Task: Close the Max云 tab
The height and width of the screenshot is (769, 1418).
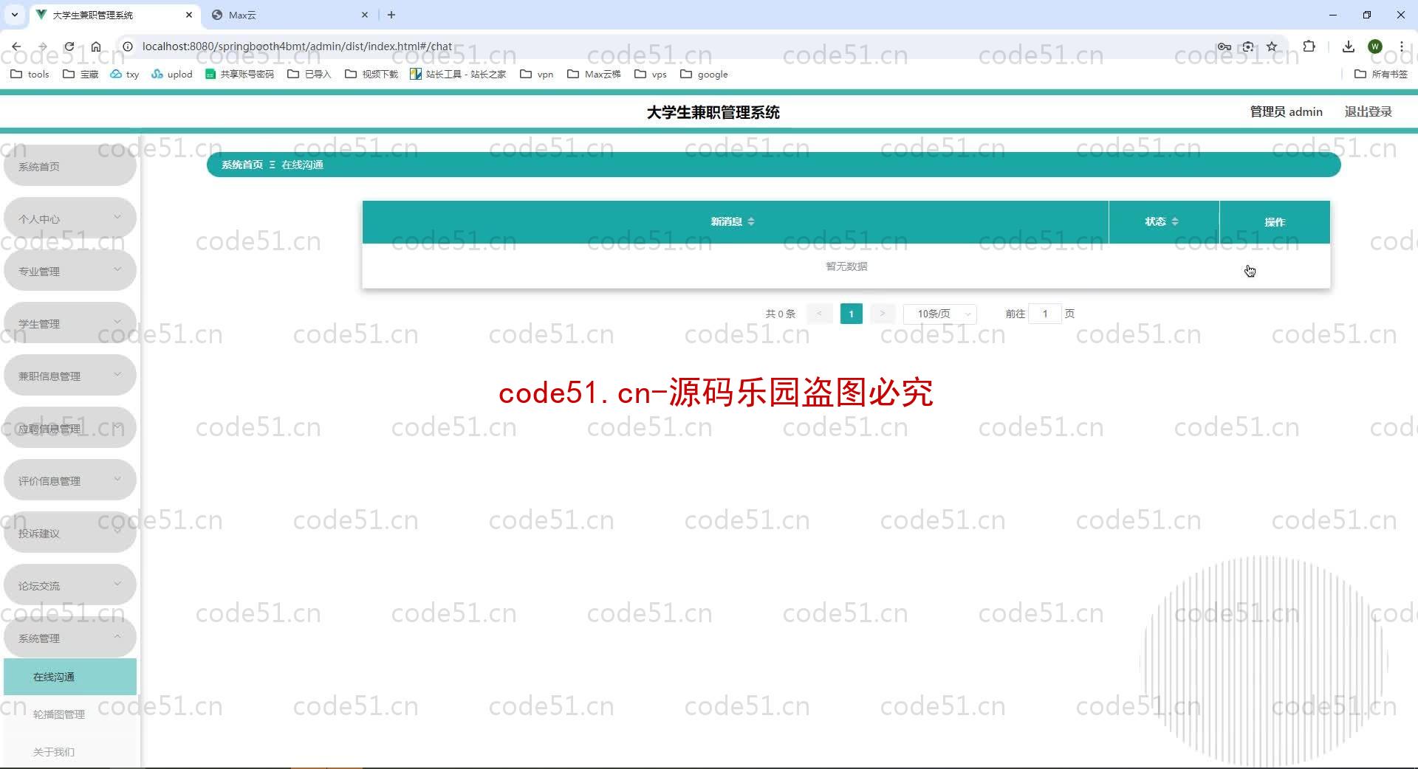Action: pyautogui.click(x=365, y=15)
